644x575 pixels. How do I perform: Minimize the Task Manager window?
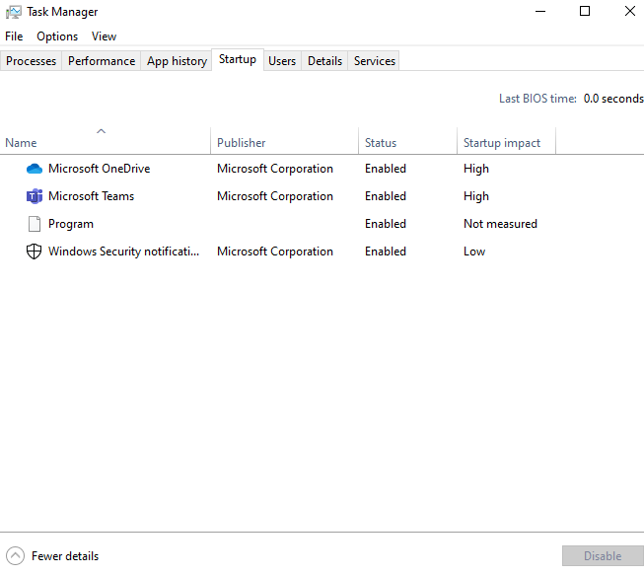pos(540,12)
